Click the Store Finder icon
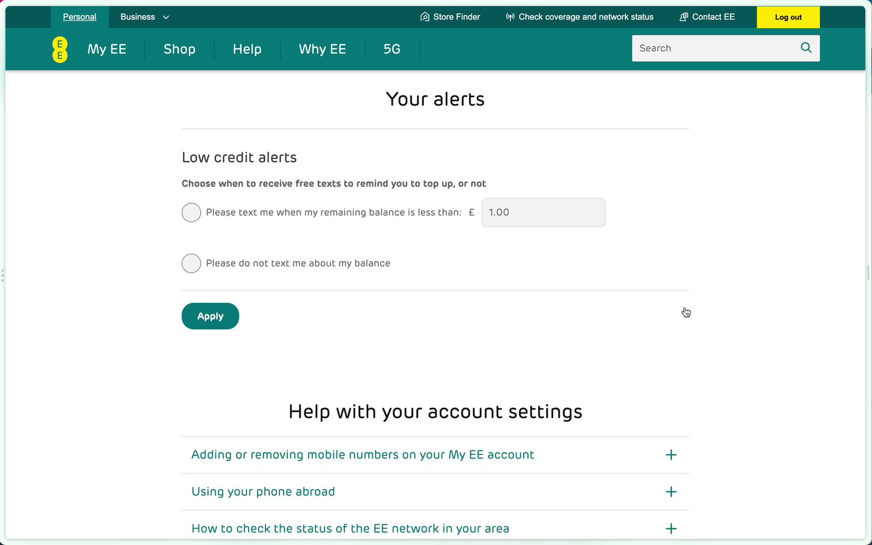The height and width of the screenshot is (545, 872). coord(424,16)
